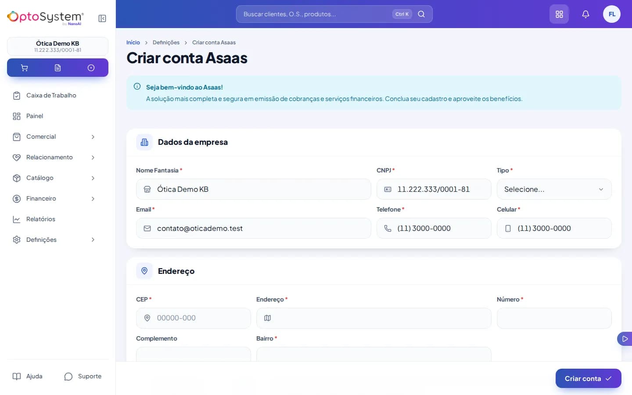Click the purple play button at right edge
This screenshot has height=395, width=632.
tap(625, 339)
